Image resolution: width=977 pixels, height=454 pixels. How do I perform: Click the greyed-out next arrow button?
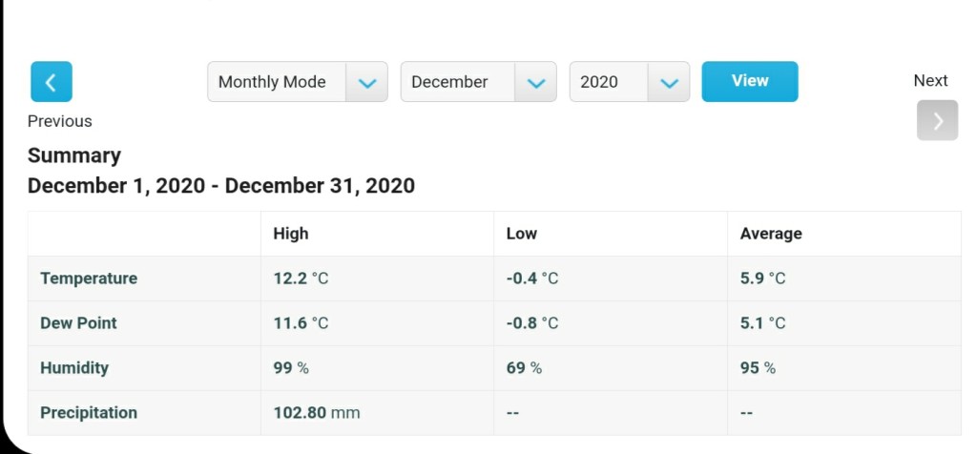point(937,120)
